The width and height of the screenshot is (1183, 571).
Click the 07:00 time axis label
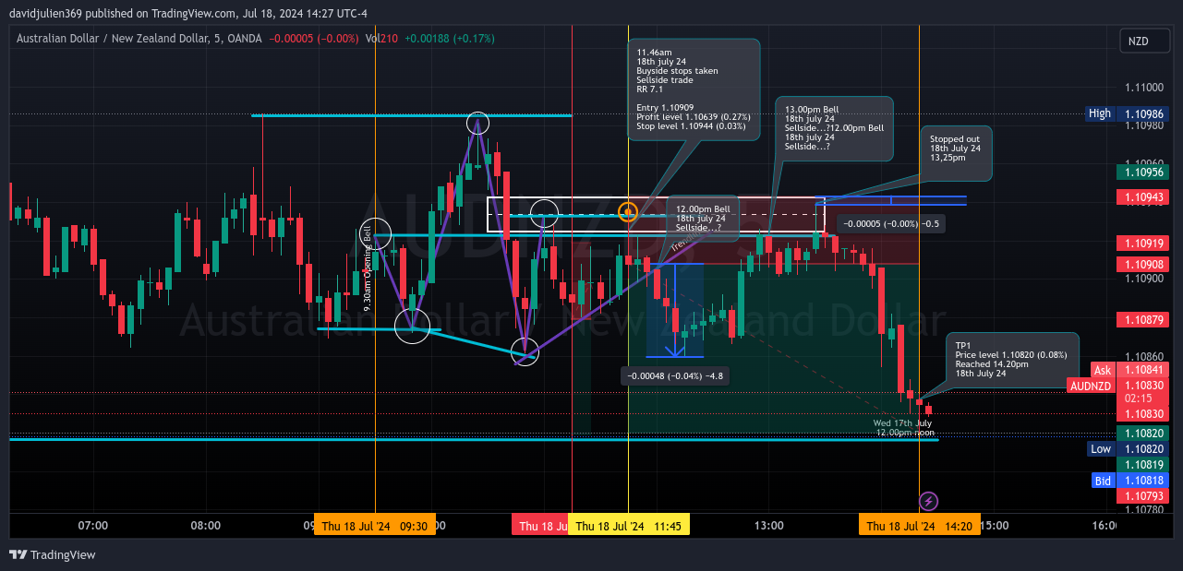point(93,526)
